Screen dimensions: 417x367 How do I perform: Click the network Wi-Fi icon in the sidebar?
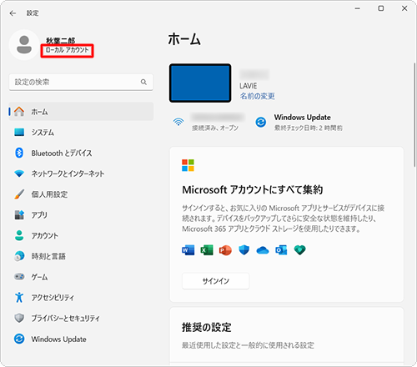pyautogui.click(x=19, y=173)
